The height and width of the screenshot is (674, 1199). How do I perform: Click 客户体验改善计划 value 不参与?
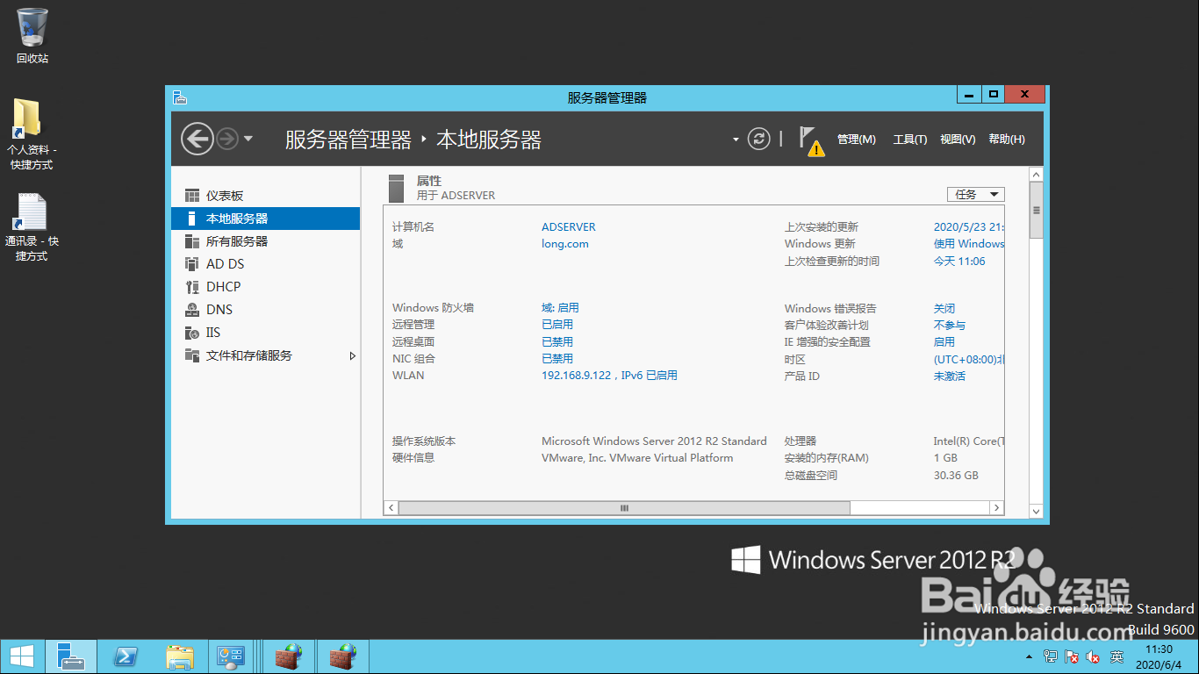pyautogui.click(x=950, y=325)
